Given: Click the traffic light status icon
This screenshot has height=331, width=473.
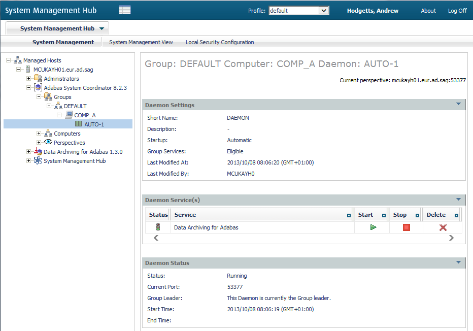Looking at the screenshot, I should (158, 227).
